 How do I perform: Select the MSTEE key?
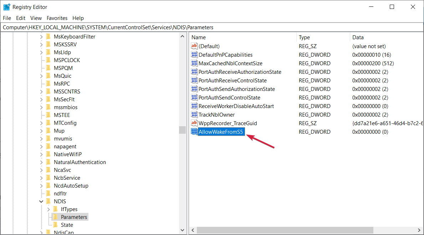pyautogui.click(x=62, y=115)
